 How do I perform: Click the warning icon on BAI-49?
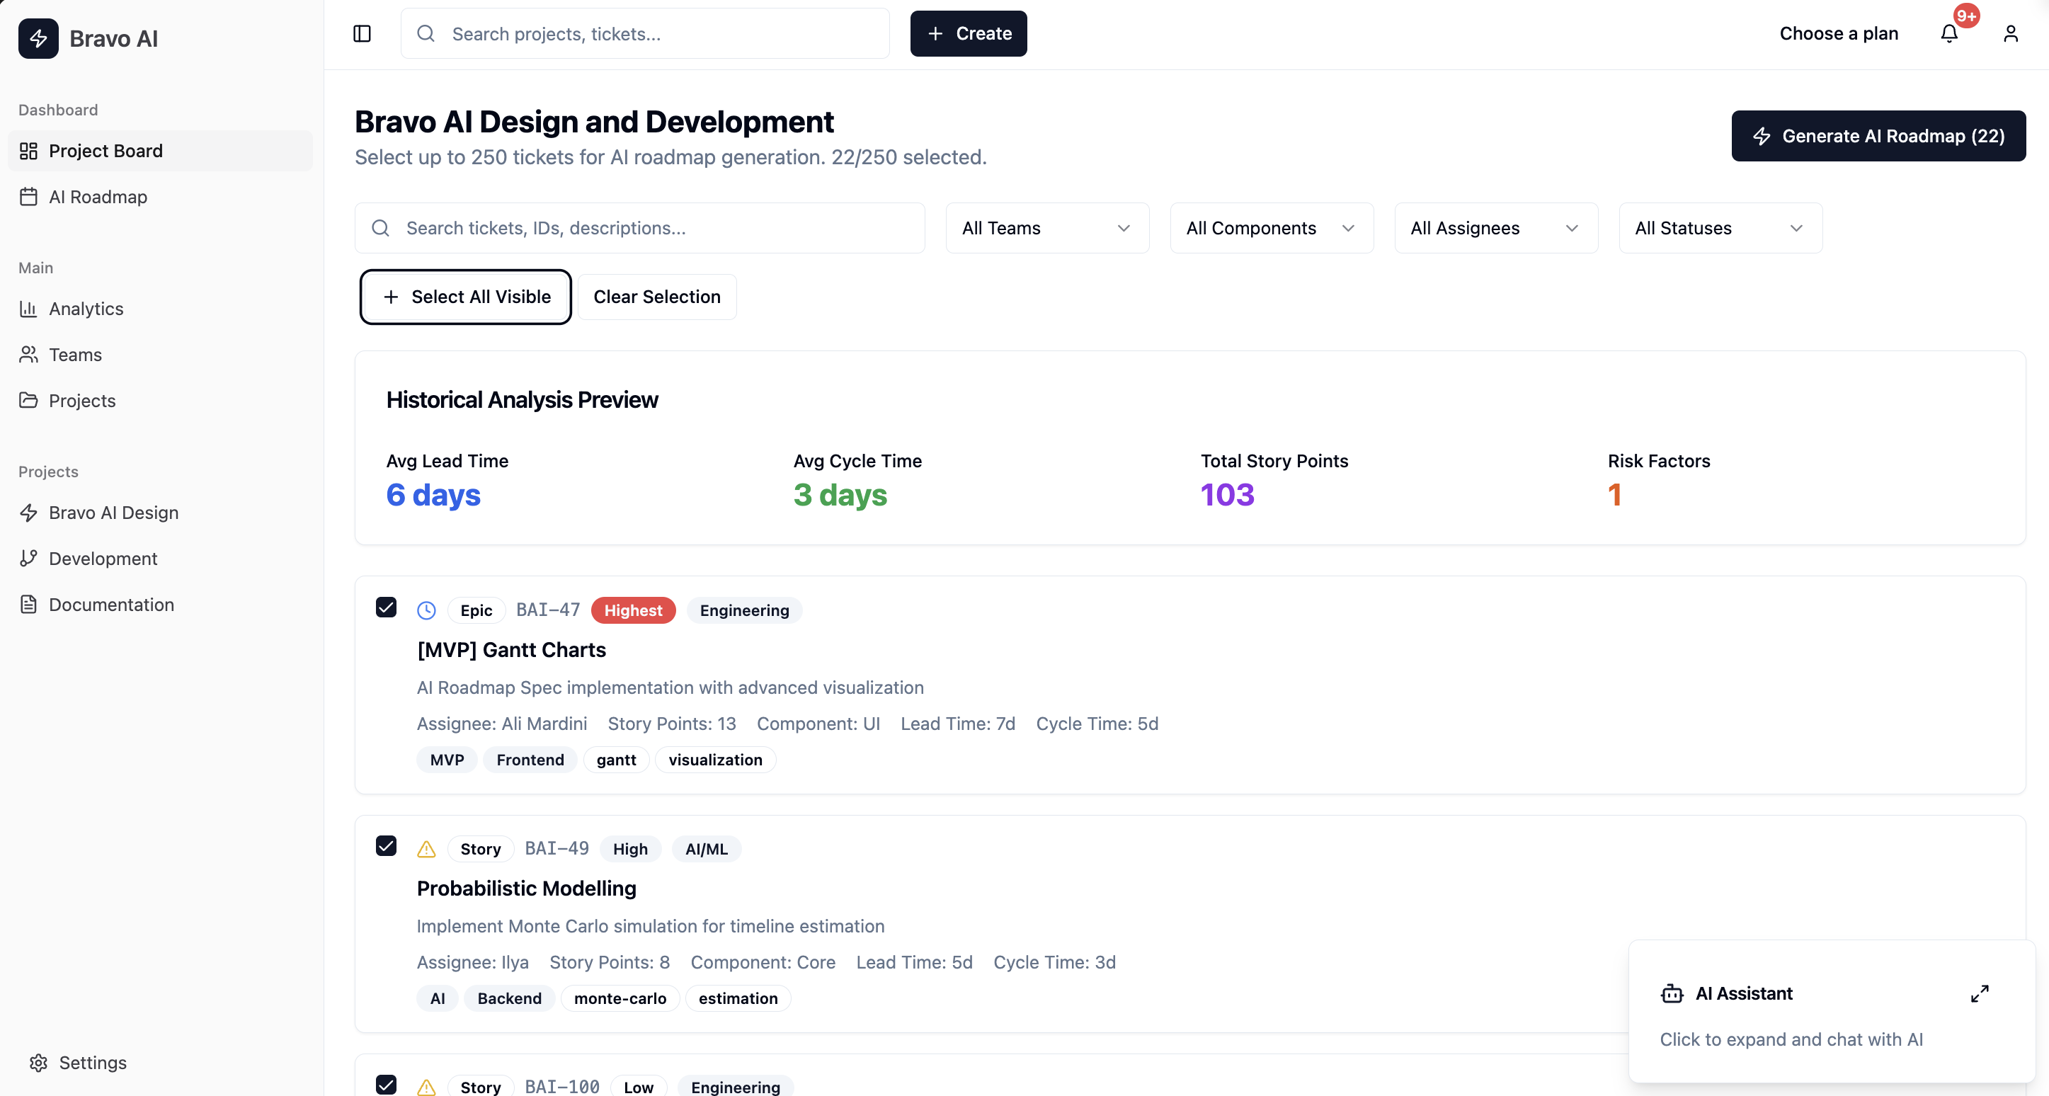click(426, 849)
